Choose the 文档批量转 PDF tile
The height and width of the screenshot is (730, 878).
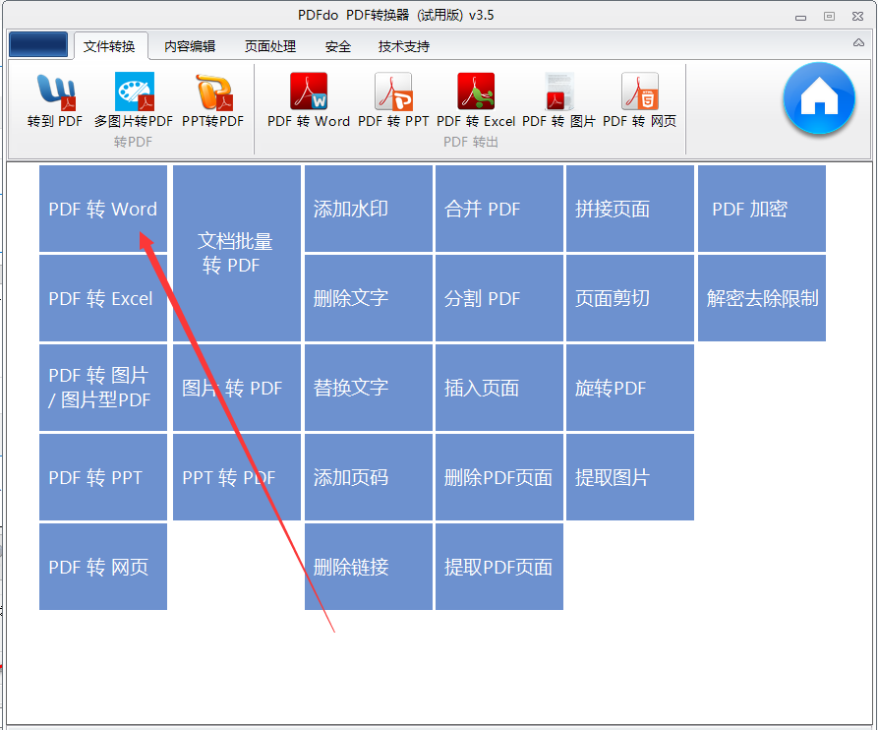(237, 253)
